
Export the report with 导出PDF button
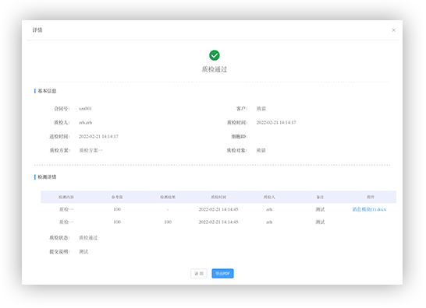(x=222, y=273)
